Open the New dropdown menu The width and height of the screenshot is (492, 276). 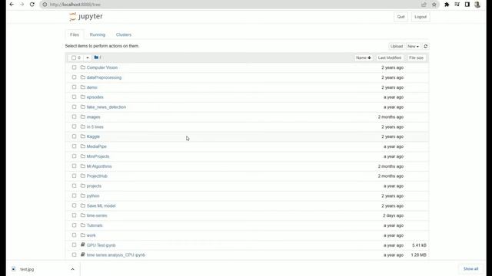tap(413, 46)
